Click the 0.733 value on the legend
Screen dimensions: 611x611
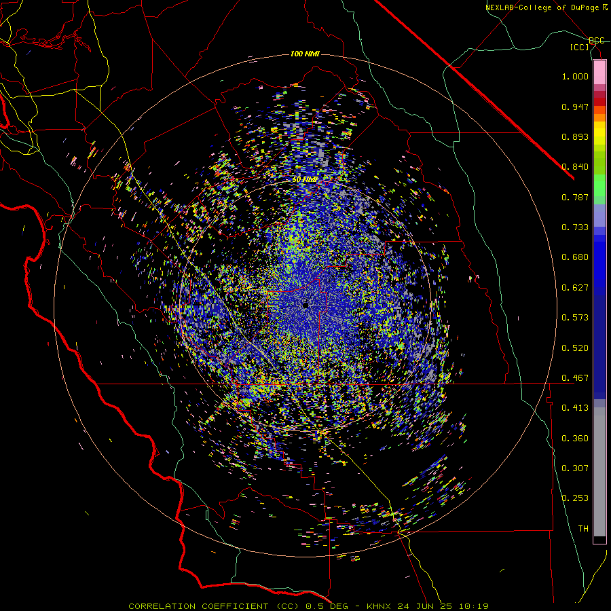coord(575,227)
